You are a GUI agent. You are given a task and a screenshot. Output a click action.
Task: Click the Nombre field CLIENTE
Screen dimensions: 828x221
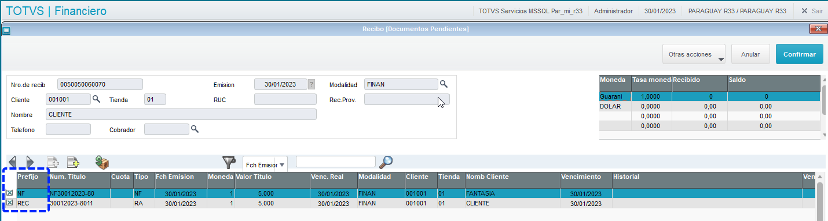181,114
